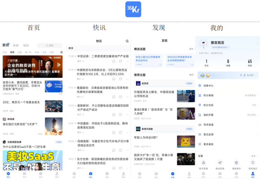Image resolution: width=260 pixels, height=179 pixels.
Task: Open 投资派 theme logo
Action: pyautogui.click(x=138, y=83)
